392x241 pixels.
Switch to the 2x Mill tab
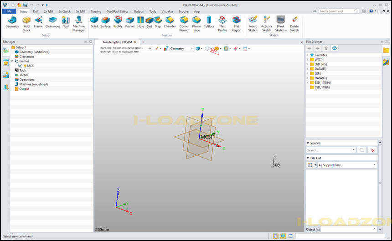(x=48, y=11)
